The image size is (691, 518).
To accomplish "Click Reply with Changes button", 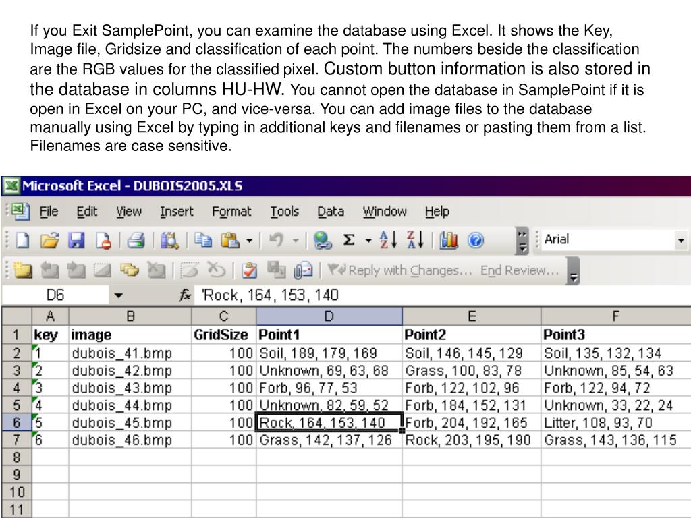I will (x=400, y=270).
